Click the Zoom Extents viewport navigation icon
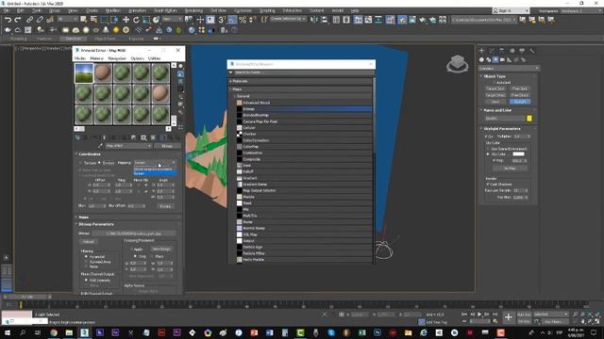The image size is (604, 339). click(590, 315)
